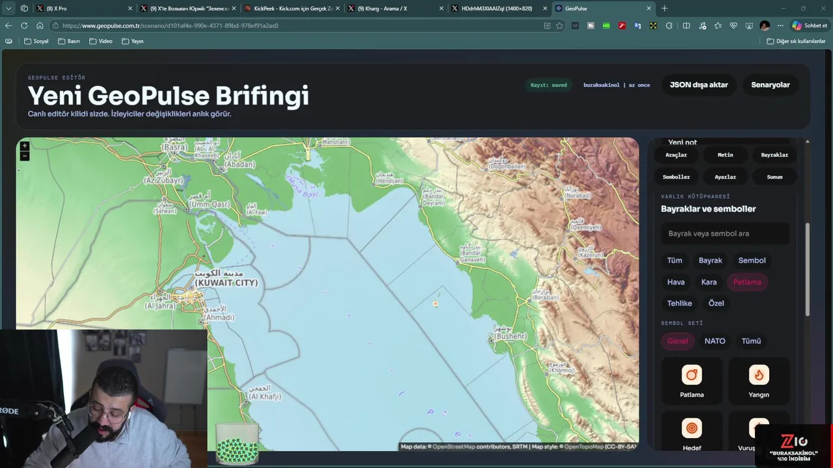Open the Semboller panel tab
This screenshot has height=468, width=833.
[x=676, y=177]
